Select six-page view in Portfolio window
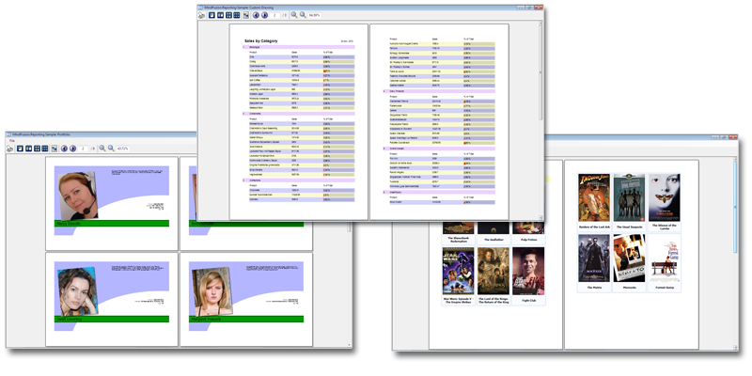 (44, 149)
